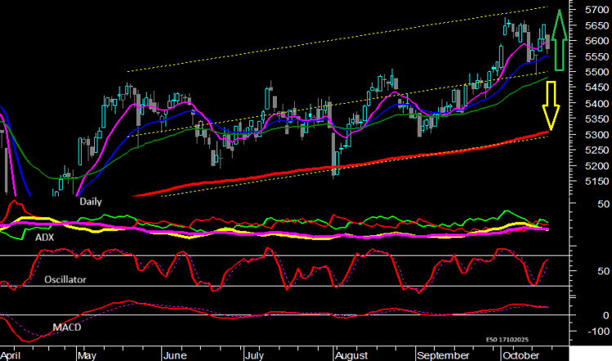Click the -100 MACD scale value
The image size is (612, 361).
[594, 332]
